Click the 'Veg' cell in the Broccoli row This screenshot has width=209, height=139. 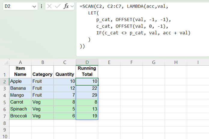[x=43, y=116]
